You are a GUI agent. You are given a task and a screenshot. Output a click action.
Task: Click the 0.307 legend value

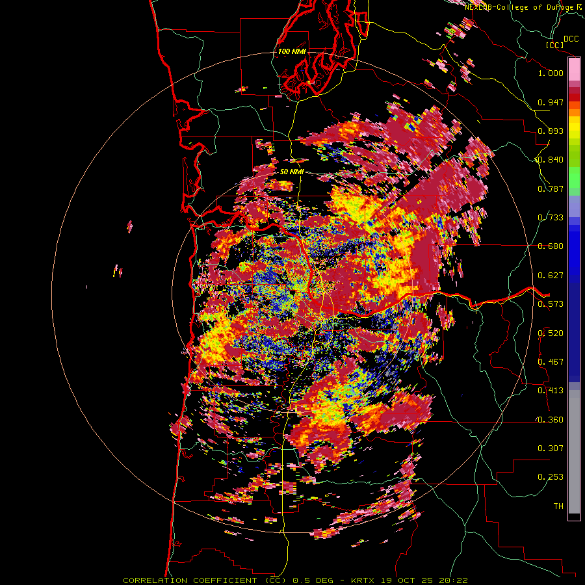coord(551,448)
